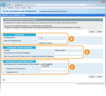Screen dimensions: 106x96
Task: Click the Gespeicherter Anwendername field
Action: tap(54, 69)
